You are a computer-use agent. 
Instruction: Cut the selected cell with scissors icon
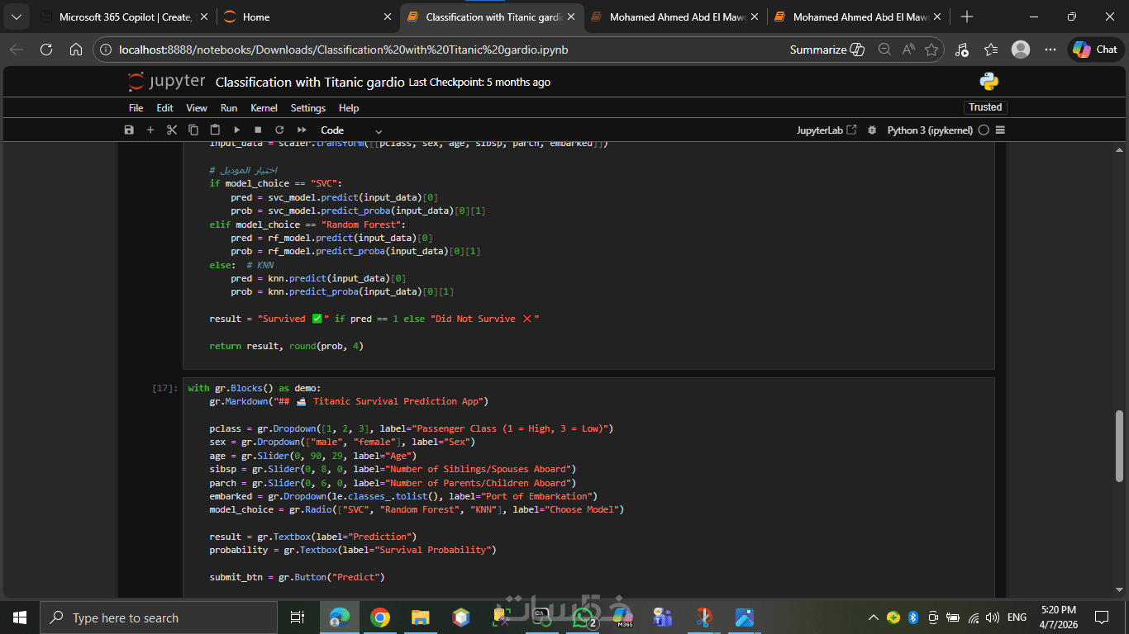tap(172, 130)
